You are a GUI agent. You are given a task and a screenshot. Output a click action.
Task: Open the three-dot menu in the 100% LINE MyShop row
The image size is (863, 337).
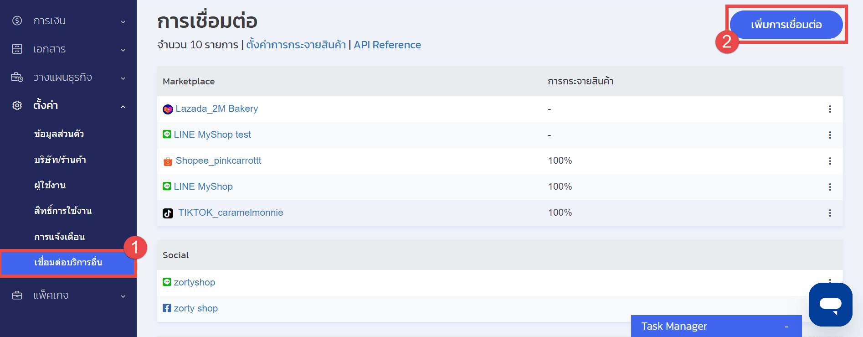[x=830, y=187]
